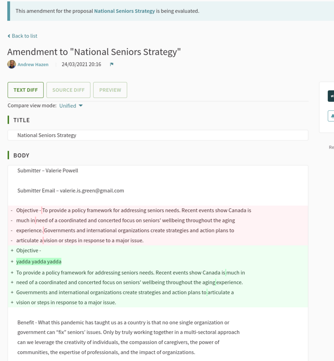Click the Back to list chevron icon
This screenshot has width=334, height=361.
[9, 36]
